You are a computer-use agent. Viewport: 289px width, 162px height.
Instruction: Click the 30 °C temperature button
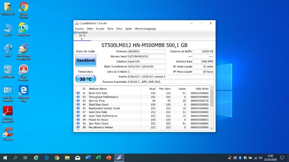86,79
